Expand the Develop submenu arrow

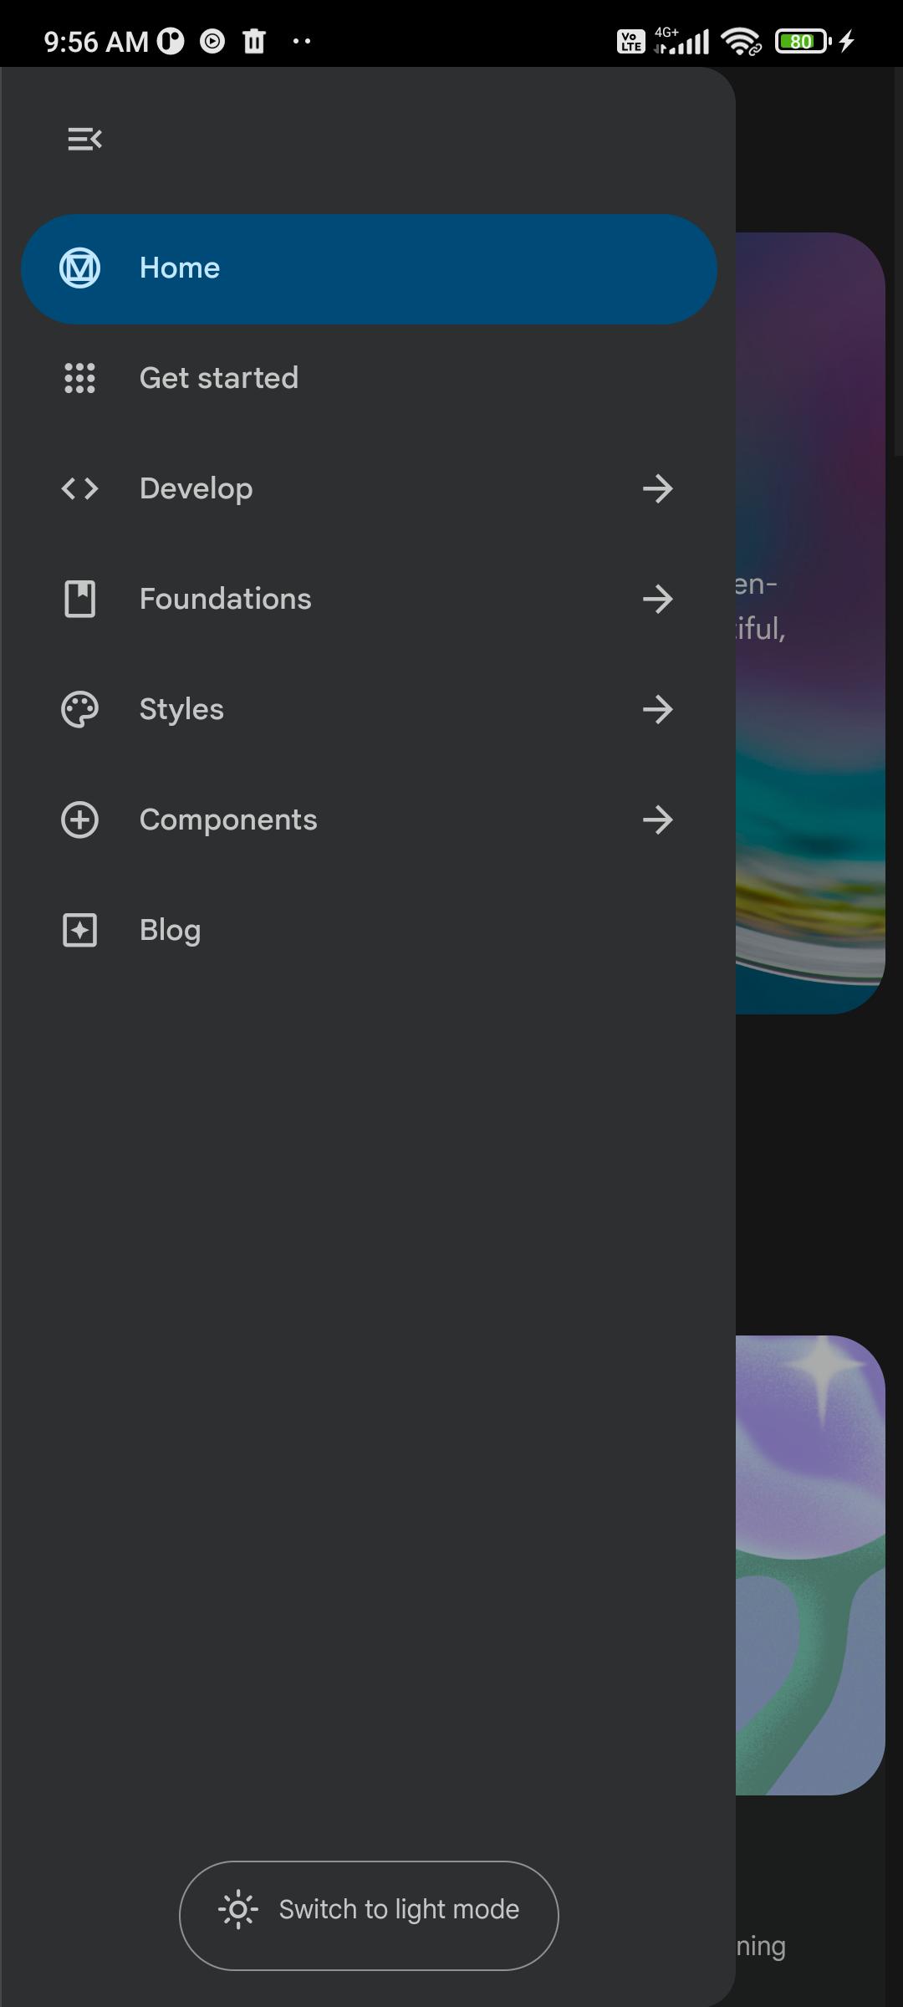[658, 488]
